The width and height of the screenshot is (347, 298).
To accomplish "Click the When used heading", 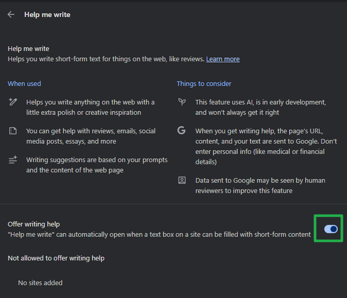I will 24,83.
